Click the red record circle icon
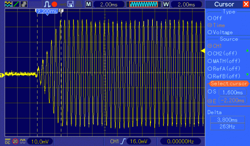The height and width of the screenshot is (146, 250). 54,4
